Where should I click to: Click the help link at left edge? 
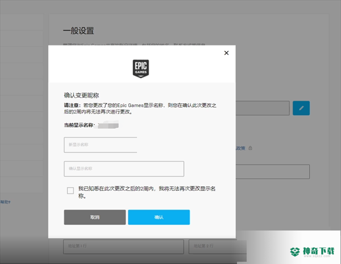click(x=5, y=202)
